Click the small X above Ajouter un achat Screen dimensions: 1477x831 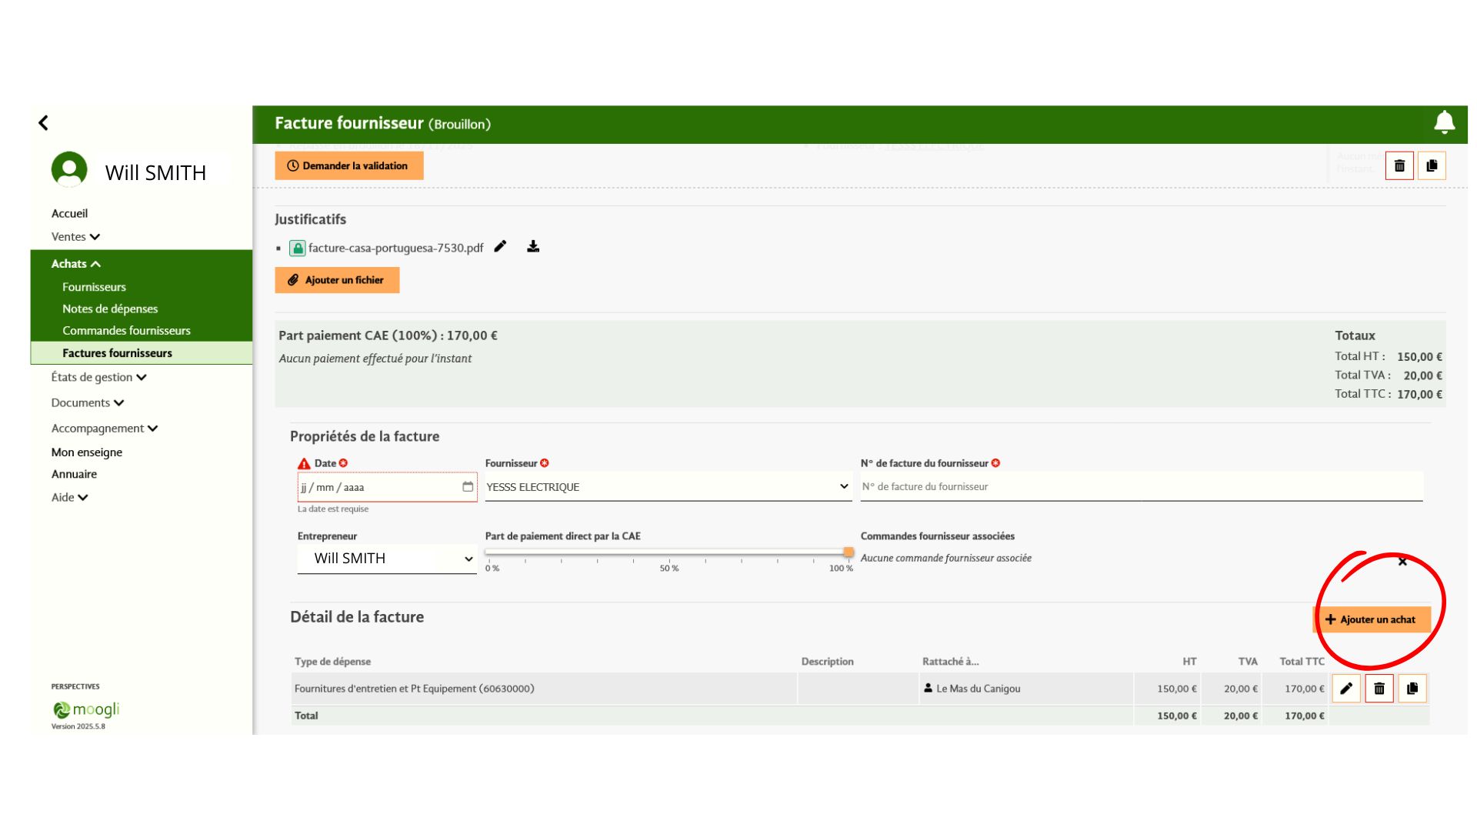point(1402,562)
